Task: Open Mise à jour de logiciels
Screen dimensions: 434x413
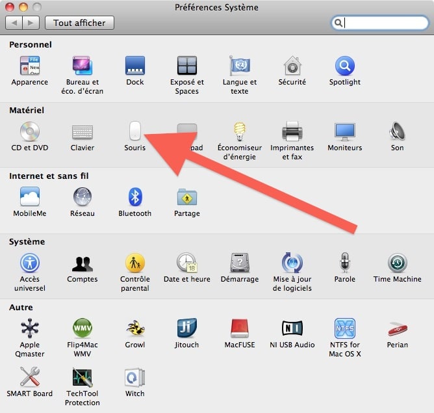Action: 292,263
